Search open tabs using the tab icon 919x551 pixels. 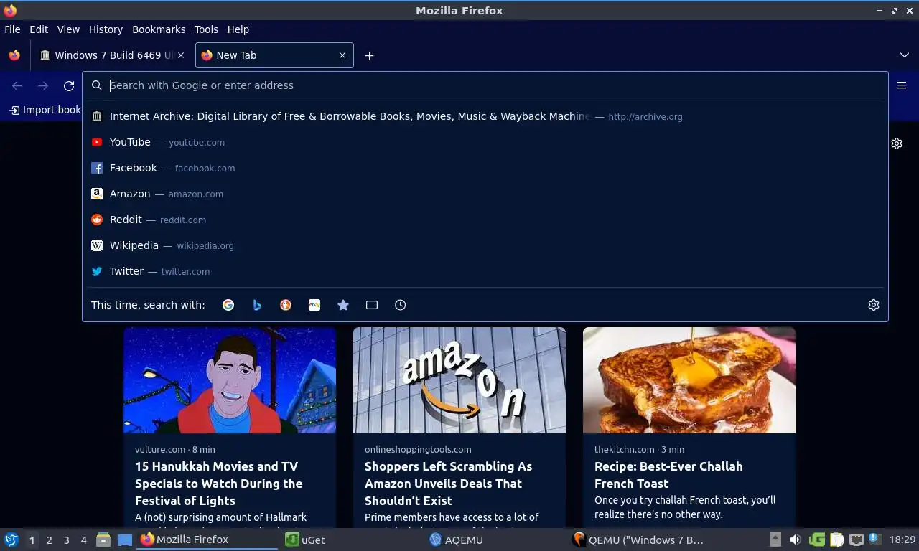[372, 305]
